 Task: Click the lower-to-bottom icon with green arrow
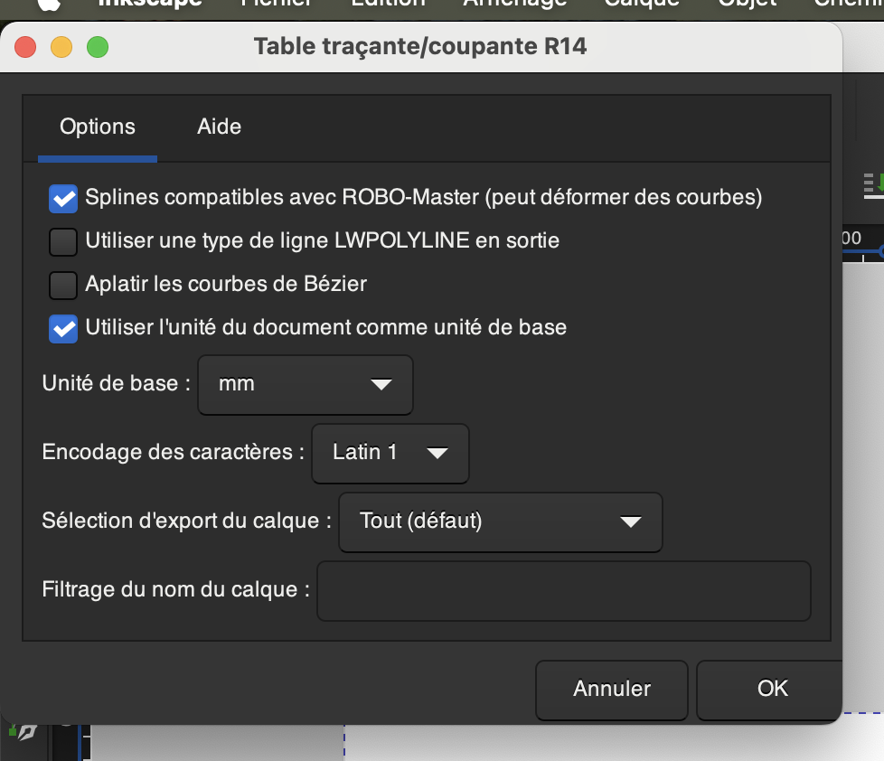873,182
